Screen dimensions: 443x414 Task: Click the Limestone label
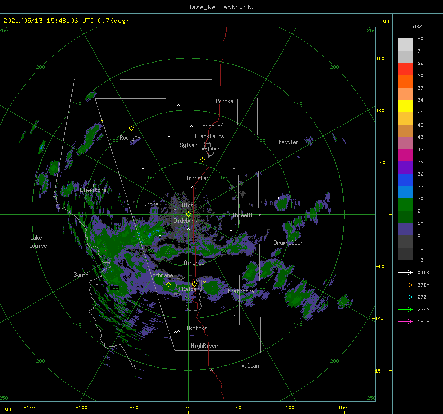pos(93,190)
